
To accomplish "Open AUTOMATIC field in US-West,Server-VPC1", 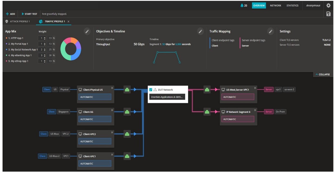I will pos(238,97).
